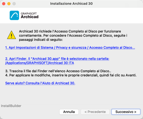Proceed with the Successivo button

(x=126, y=112)
